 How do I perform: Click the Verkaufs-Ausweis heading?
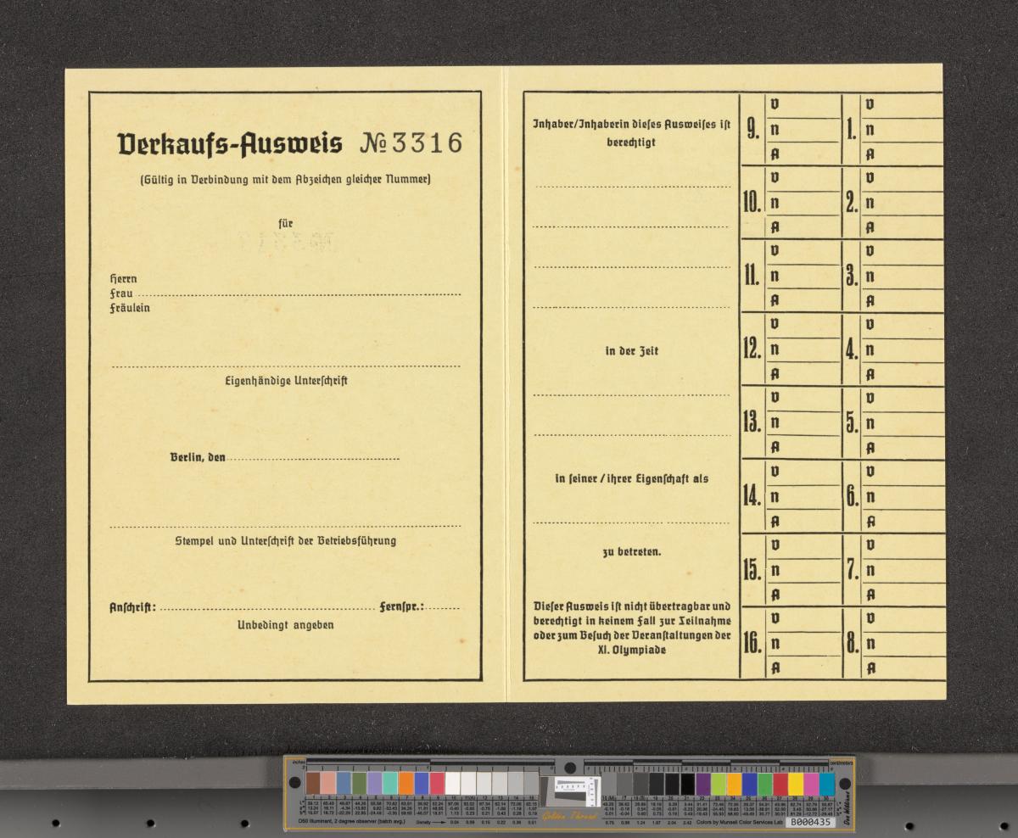[x=230, y=143]
